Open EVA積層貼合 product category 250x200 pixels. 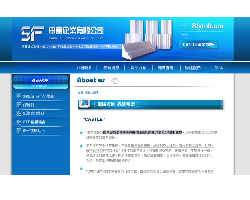tap(34, 131)
